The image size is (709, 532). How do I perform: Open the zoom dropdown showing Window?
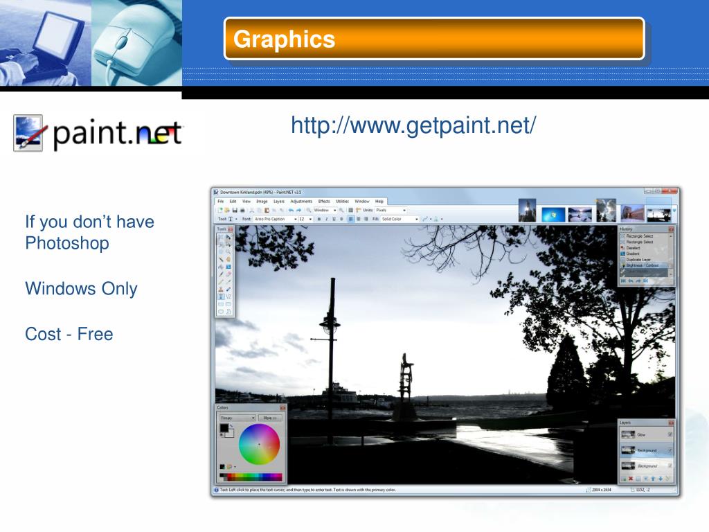point(325,211)
